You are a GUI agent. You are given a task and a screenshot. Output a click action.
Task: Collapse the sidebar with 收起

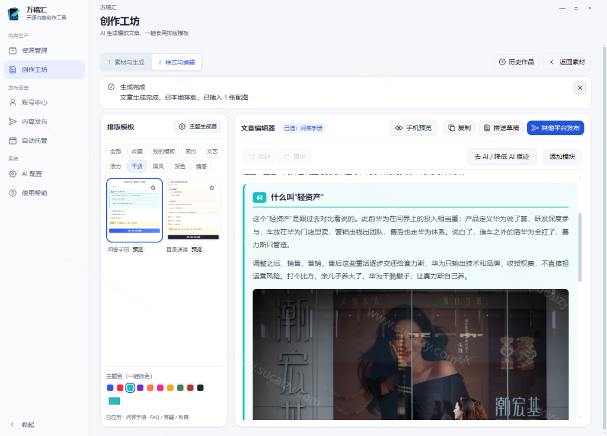22,424
